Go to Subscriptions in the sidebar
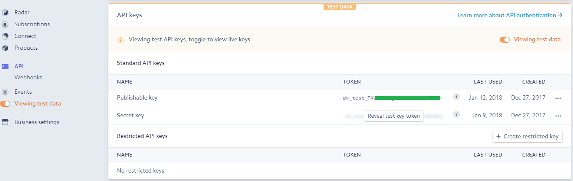Image resolution: width=573 pixels, height=181 pixels. point(32,24)
